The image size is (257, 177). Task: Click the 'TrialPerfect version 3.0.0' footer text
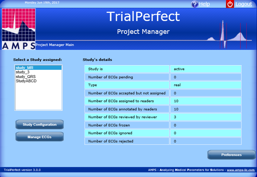[x=22, y=170]
